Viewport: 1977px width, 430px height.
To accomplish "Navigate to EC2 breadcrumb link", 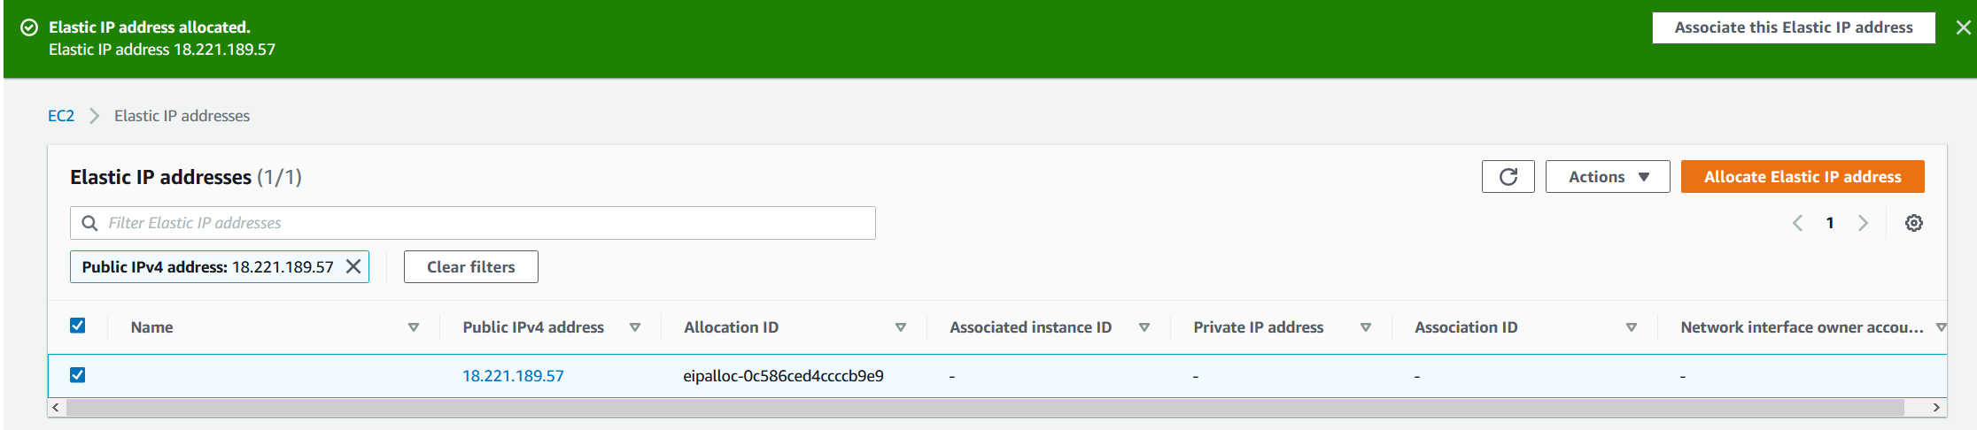I will 61,116.
